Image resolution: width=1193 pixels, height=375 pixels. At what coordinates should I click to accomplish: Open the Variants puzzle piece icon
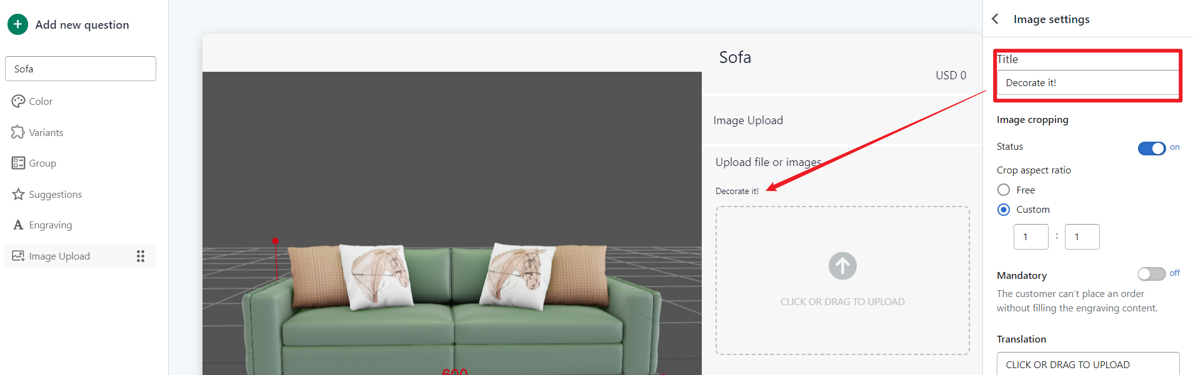click(18, 132)
